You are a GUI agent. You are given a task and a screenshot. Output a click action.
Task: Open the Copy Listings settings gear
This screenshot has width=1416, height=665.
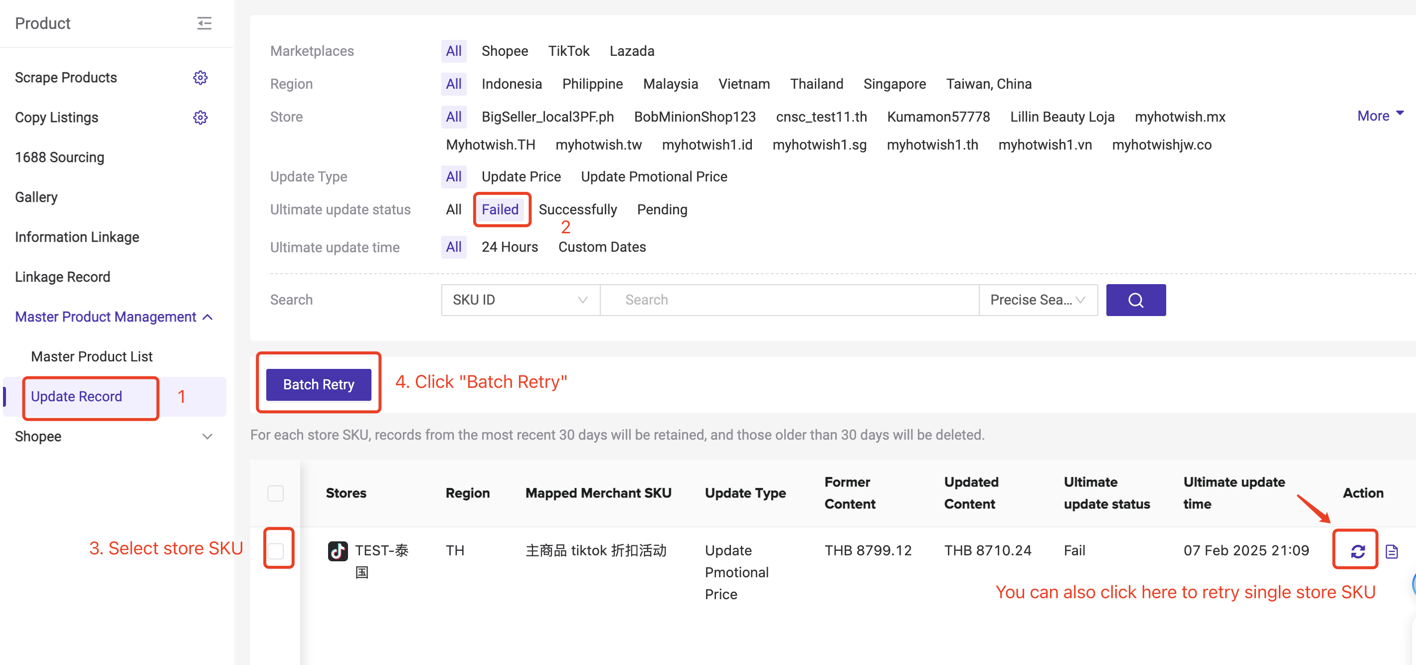point(200,117)
